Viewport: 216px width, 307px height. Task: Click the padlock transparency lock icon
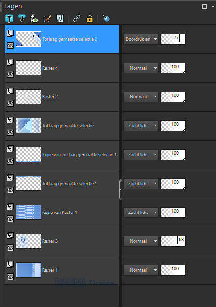point(90,19)
